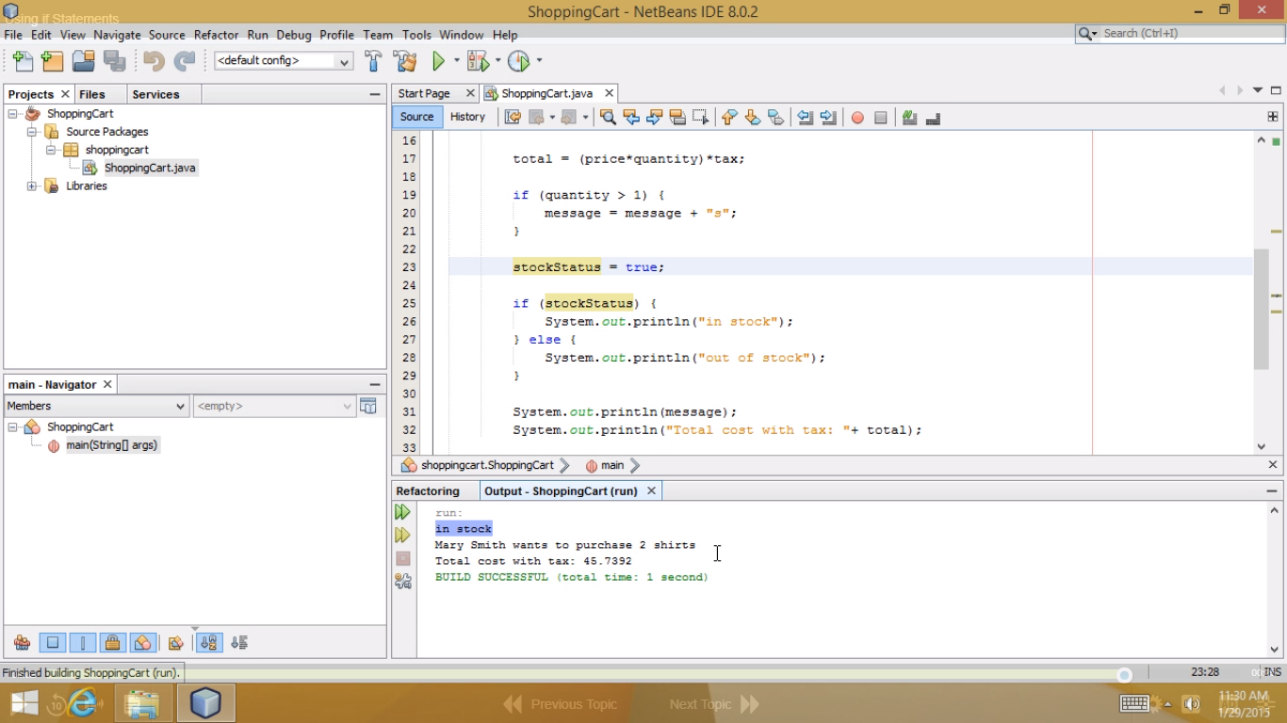The image size is (1287, 723).
Task: Toggle Show Fields square in Navigator
Action: pos(53,643)
